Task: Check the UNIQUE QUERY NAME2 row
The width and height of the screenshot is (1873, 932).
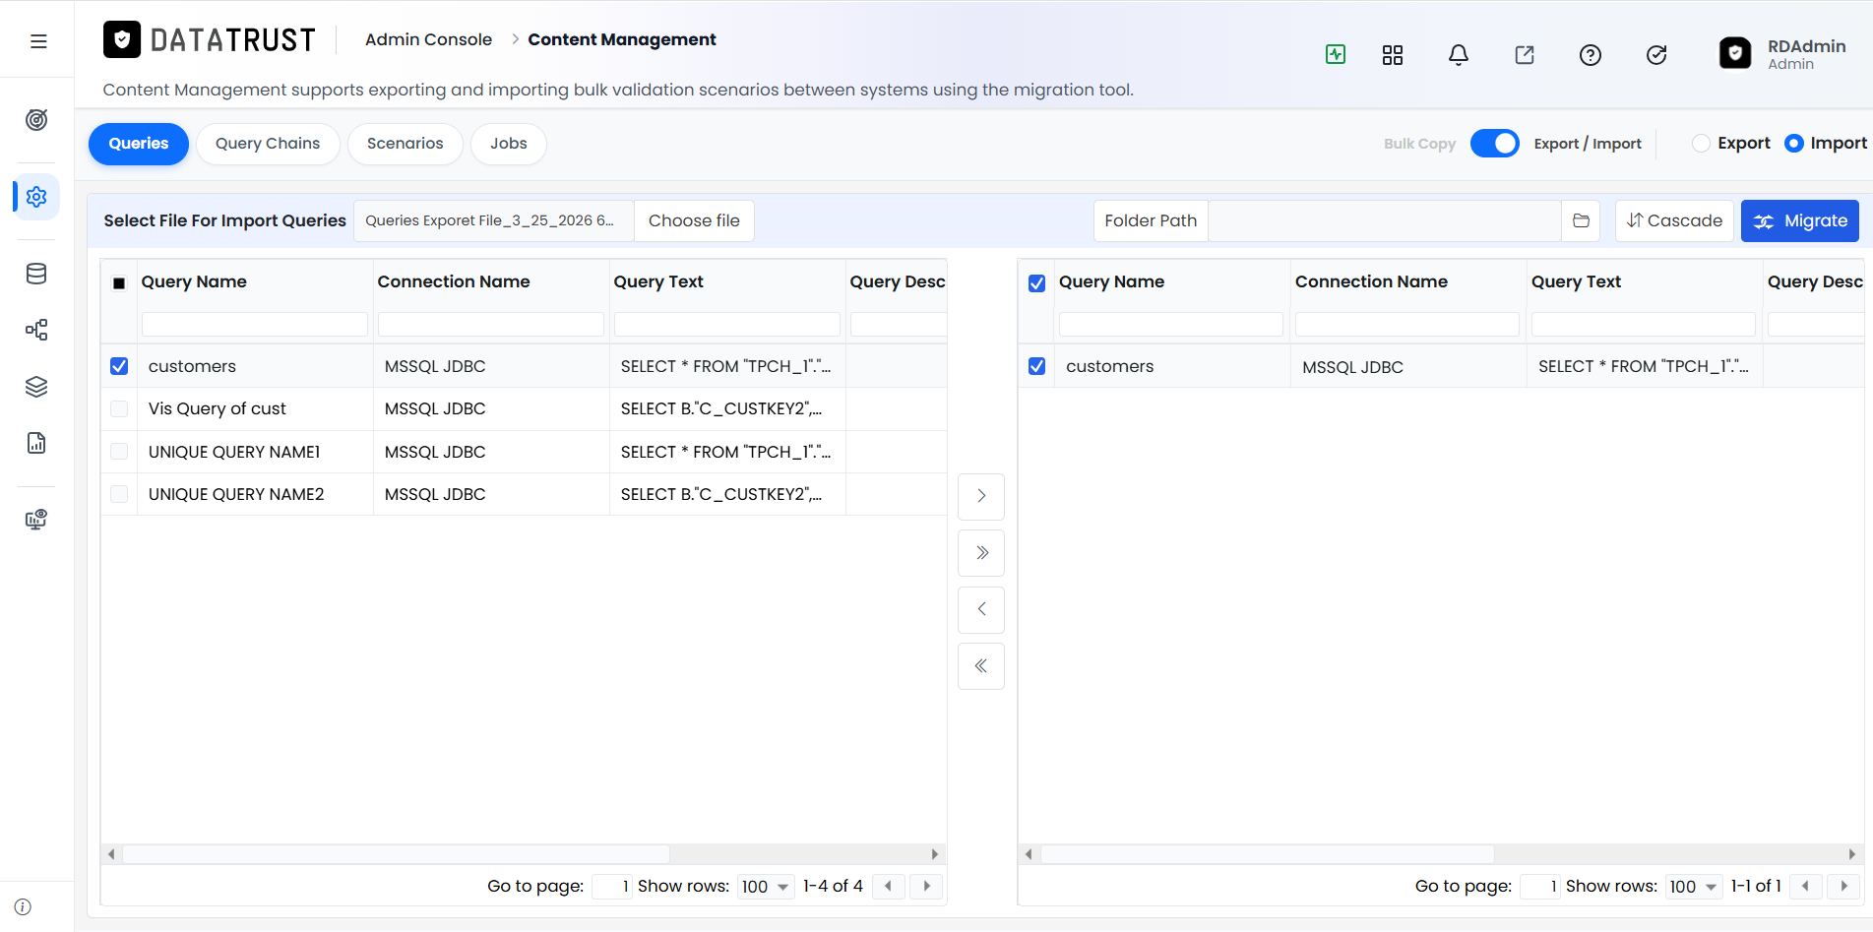Action: [x=119, y=494]
